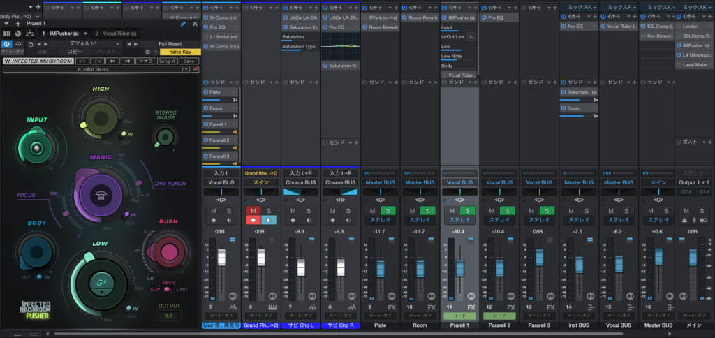Unsolo the Plate channel
Screen dimensions: 715x338
pos(388,210)
